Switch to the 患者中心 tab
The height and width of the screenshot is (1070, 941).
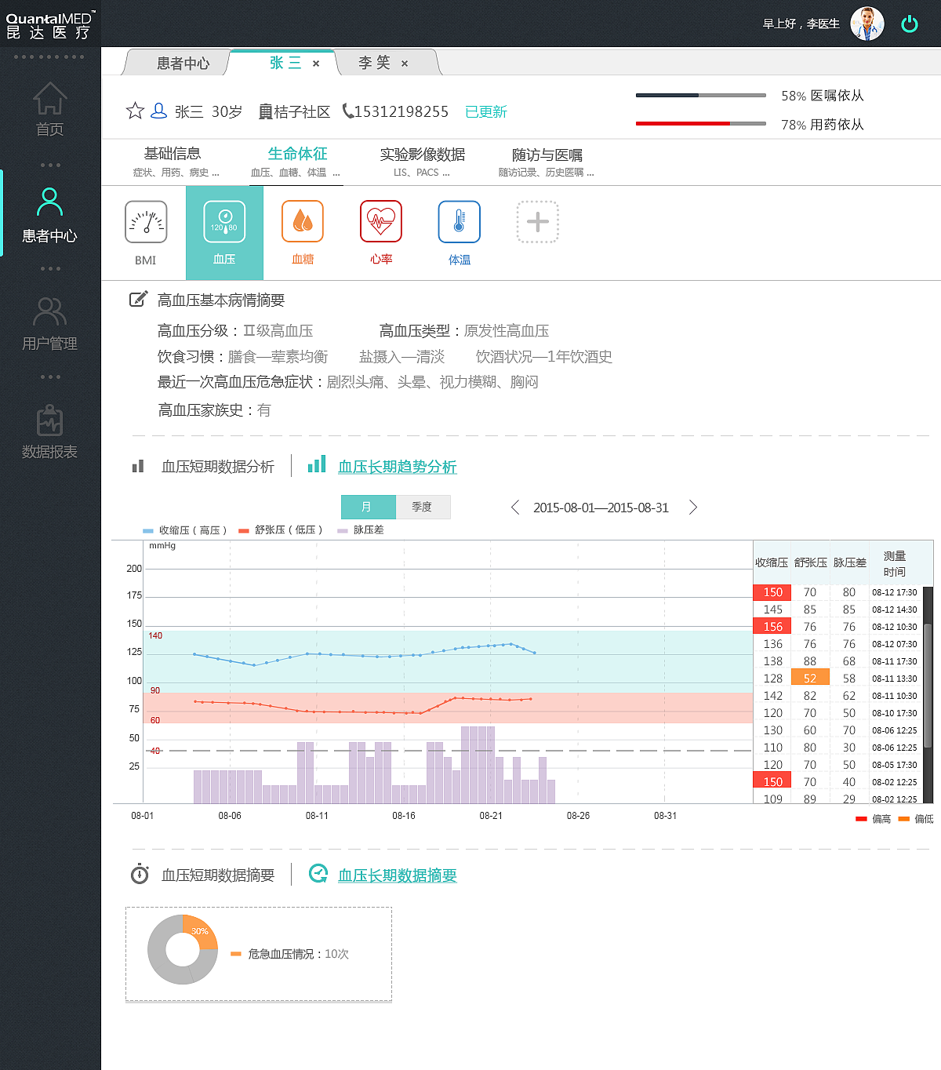pos(183,64)
